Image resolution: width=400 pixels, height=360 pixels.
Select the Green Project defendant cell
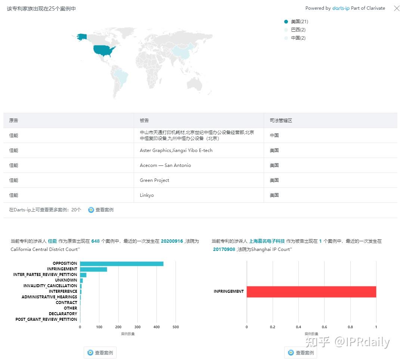(x=198, y=180)
